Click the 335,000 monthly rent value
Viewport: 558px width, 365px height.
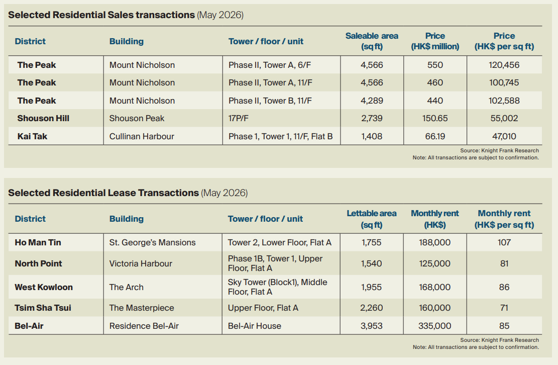434,326
